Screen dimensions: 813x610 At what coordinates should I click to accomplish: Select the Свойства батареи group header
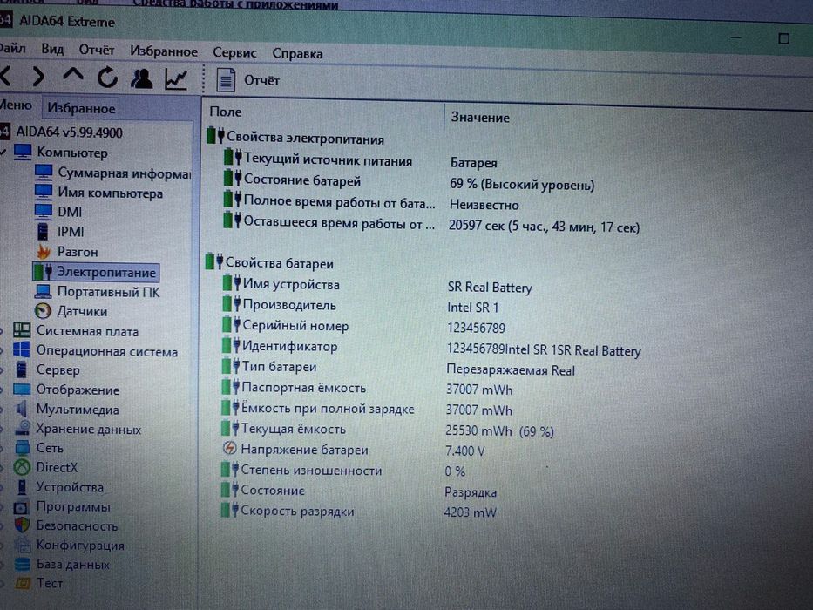tap(269, 263)
